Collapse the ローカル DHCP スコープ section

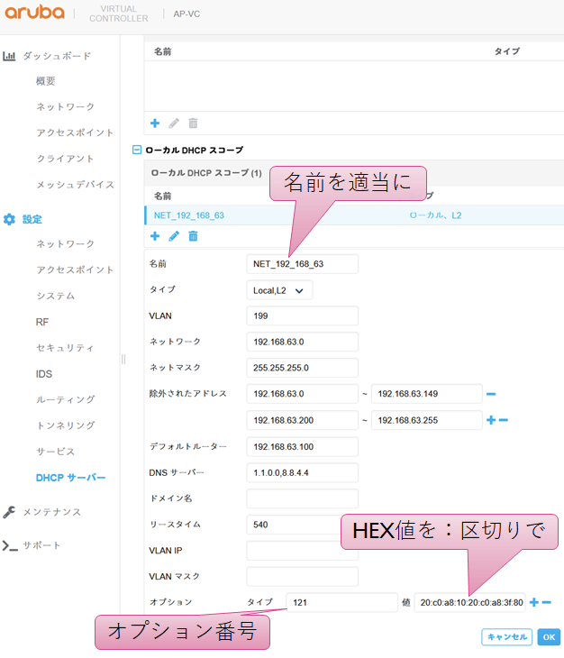[137, 150]
